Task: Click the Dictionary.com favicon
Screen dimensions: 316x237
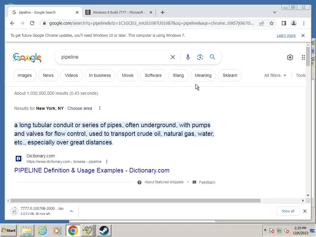Action: click(x=19, y=159)
